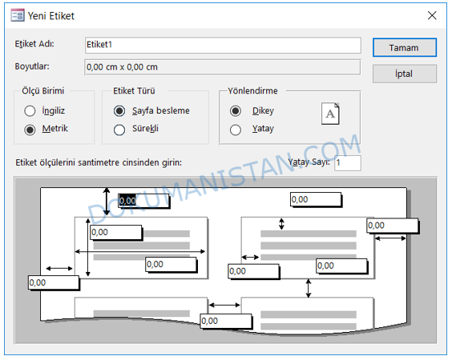Select the Metrik unit radio button
Screen dimensions: 452x360
click(30, 130)
